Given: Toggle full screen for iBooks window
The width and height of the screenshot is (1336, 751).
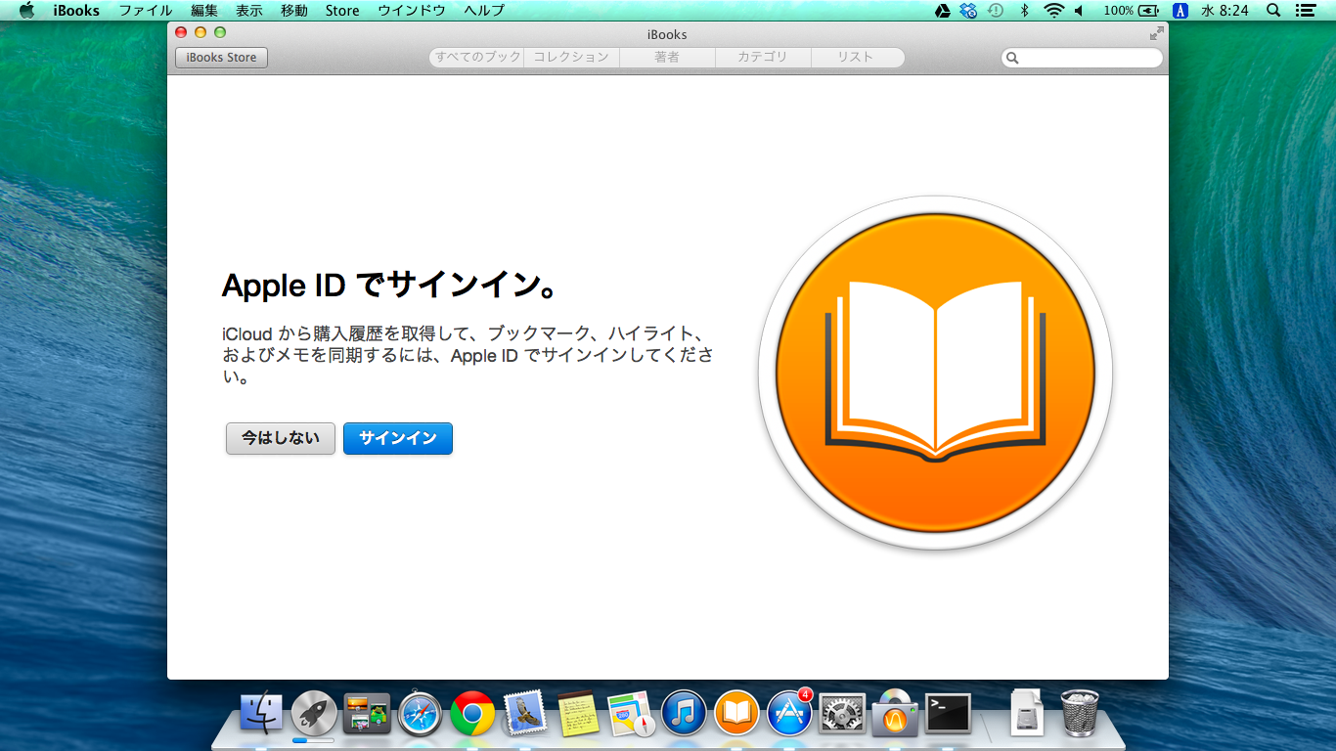Looking at the screenshot, I should point(1157,33).
